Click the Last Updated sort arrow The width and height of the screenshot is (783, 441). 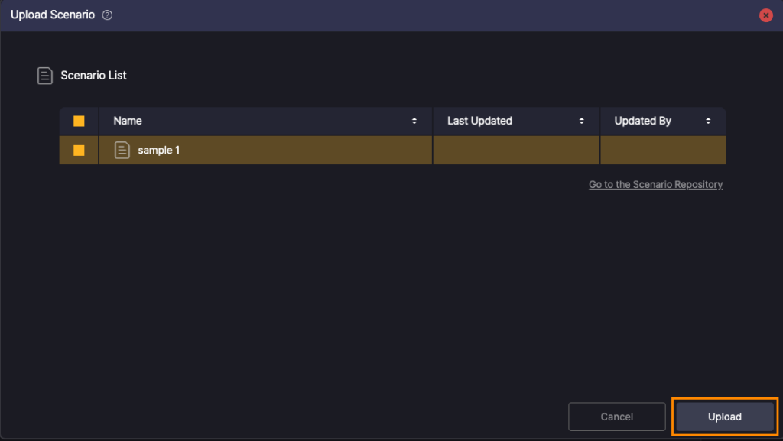tap(582, 121)
